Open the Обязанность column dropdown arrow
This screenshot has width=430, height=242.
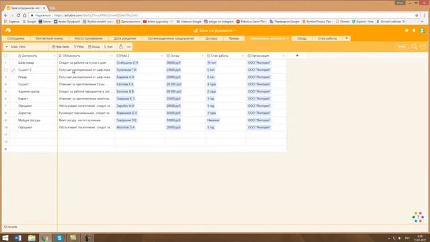112,56
